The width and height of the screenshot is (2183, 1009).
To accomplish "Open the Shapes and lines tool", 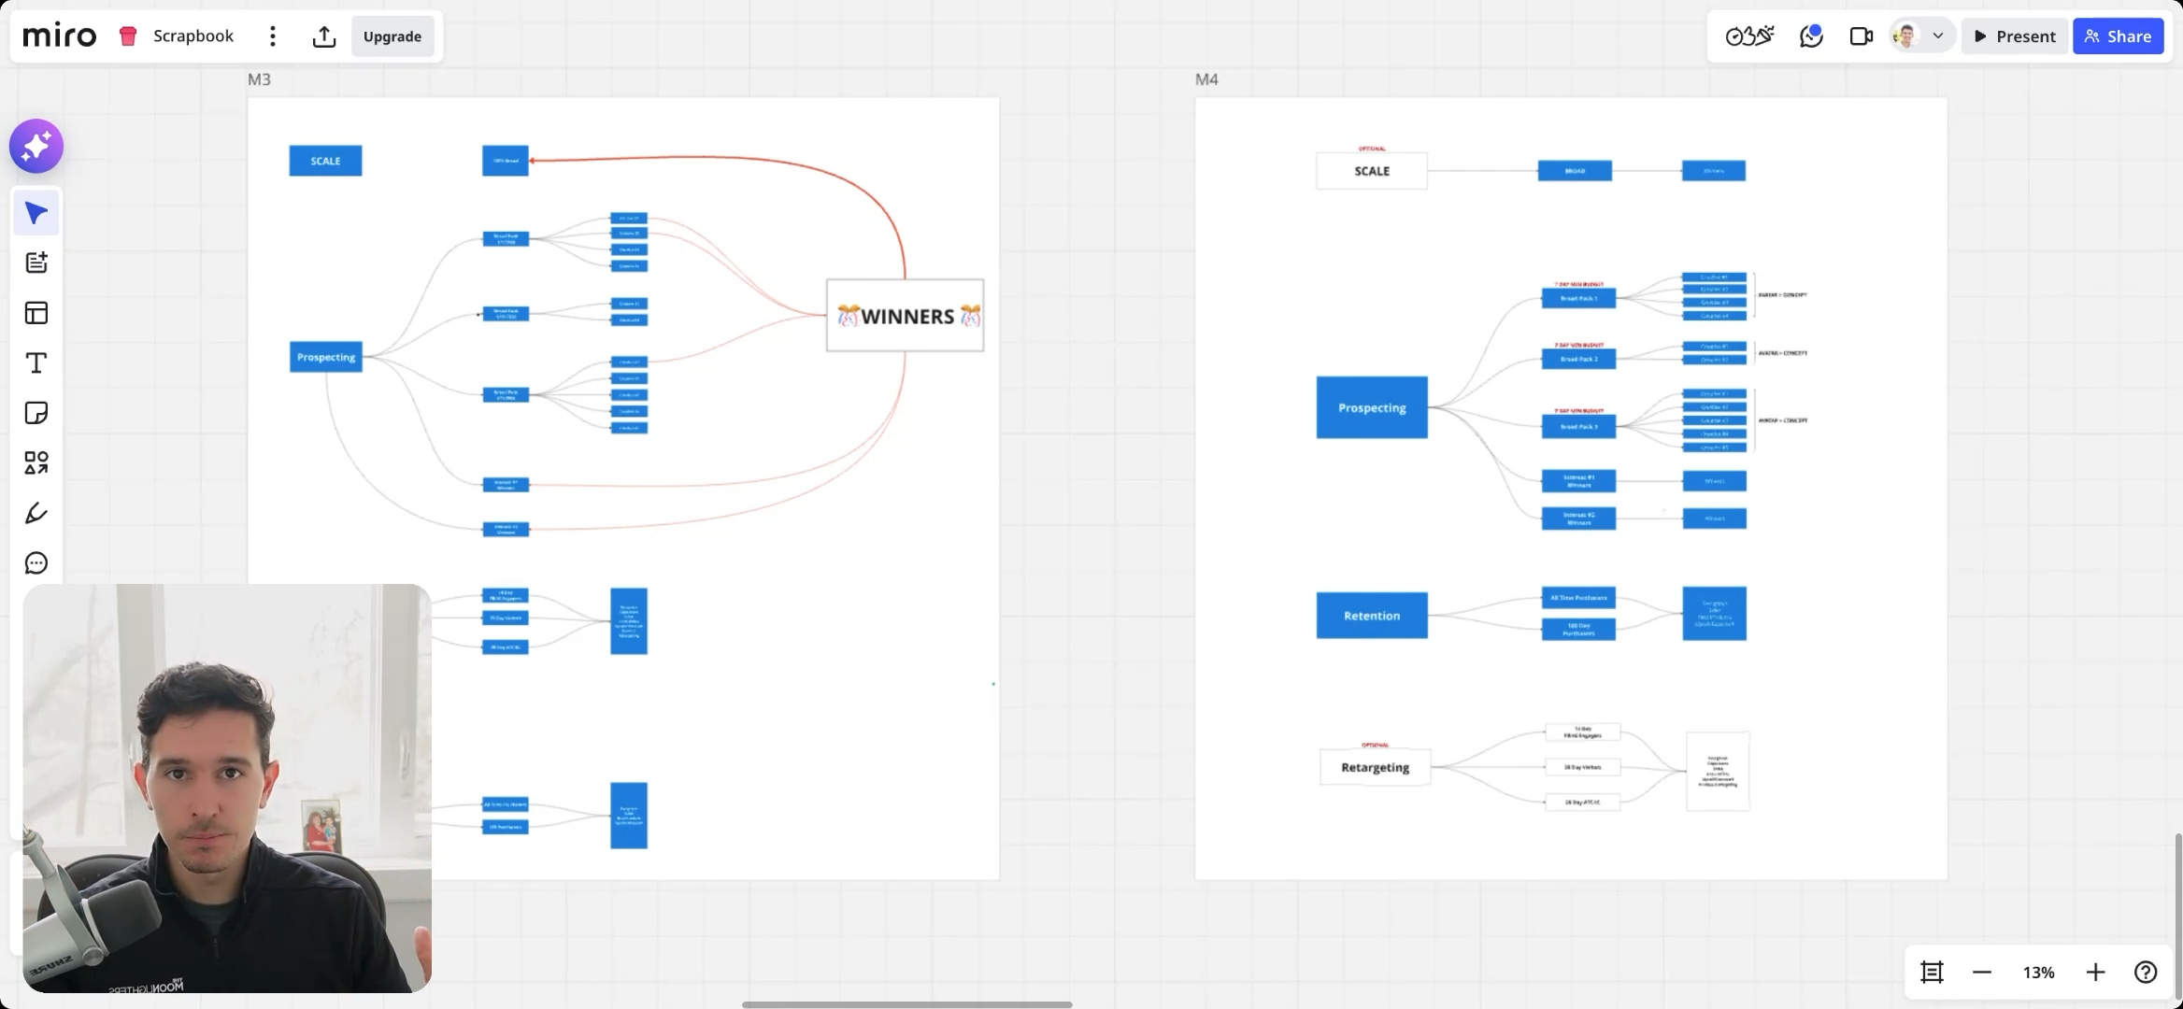I will 36,463.
